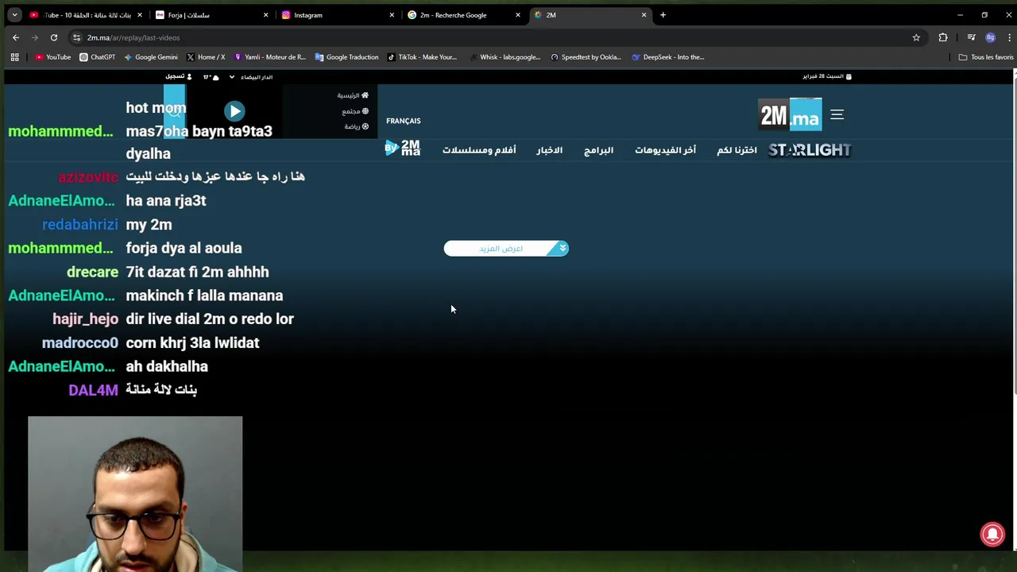Open the Google Traduction bookmark

[x=346, y=57]
